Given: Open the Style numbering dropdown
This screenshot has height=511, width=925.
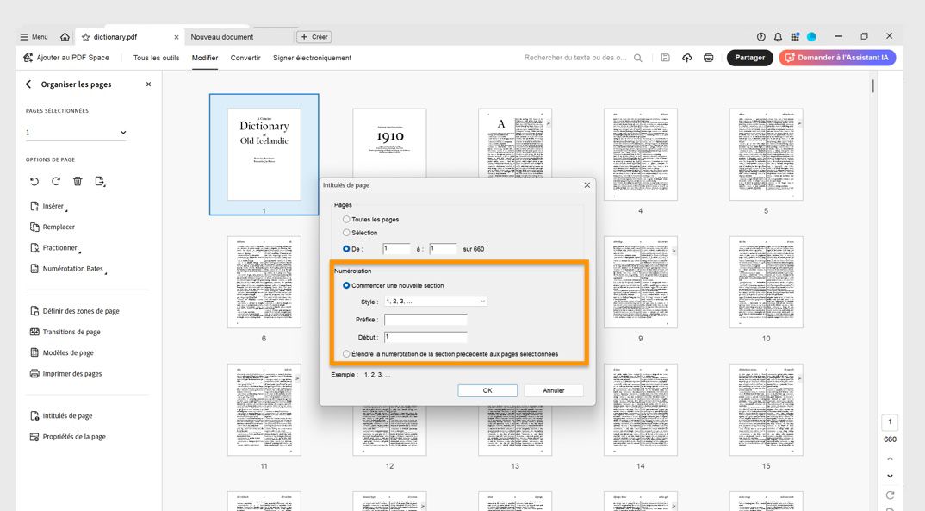Looking at the screenshot, I should [436, 302].
